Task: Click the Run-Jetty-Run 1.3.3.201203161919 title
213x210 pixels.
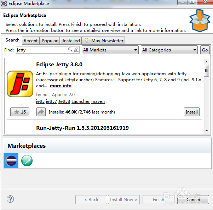Action: point(82,128)
